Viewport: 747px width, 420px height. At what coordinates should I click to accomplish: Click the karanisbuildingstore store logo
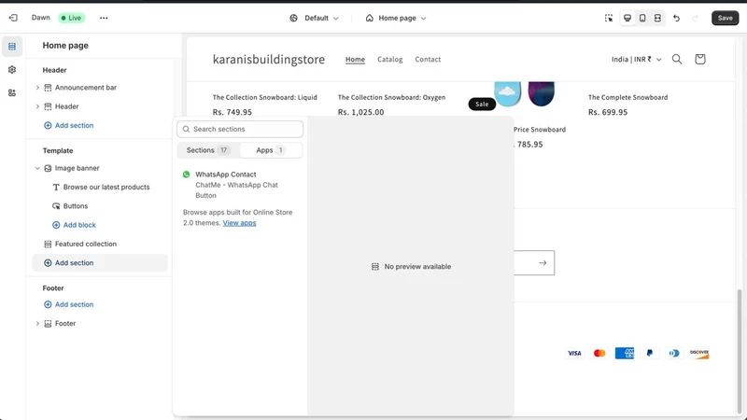269,59
